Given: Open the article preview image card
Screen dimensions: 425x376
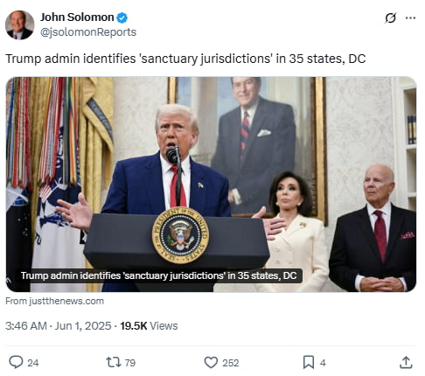Looking at the screenshot, I should (x=211, y=185).
